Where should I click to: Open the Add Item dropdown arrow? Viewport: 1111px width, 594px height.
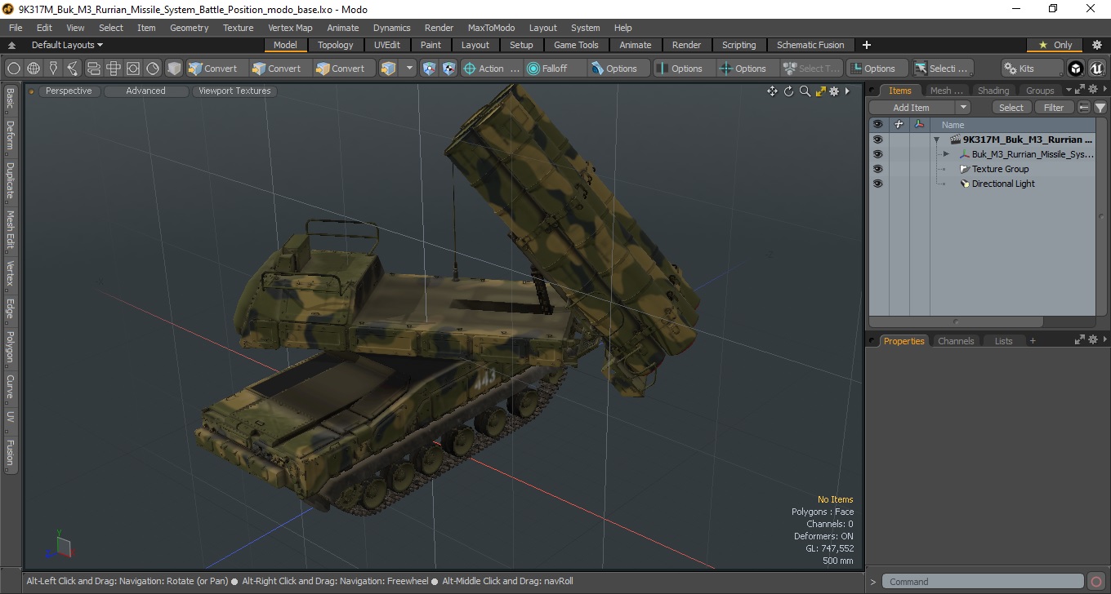[963, 108]
